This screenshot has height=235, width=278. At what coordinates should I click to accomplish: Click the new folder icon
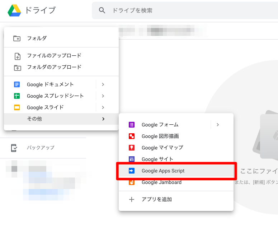point(17,38)
